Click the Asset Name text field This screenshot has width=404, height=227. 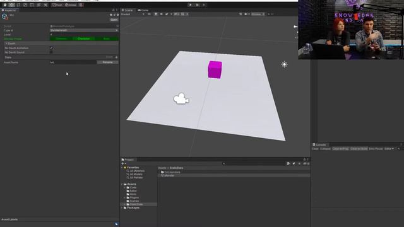73,62
